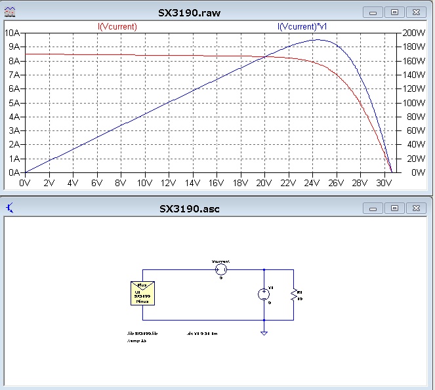Select the red I(Vcurrent) trace label
This screenshot has height=390, width=435.
tap(117, 27)
